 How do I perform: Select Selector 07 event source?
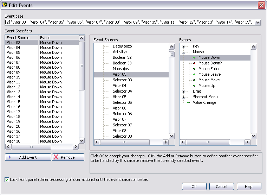click(x=122, y=125)
